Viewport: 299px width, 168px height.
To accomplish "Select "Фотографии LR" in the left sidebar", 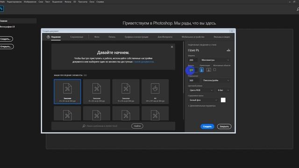I will (x=7, y=27).
